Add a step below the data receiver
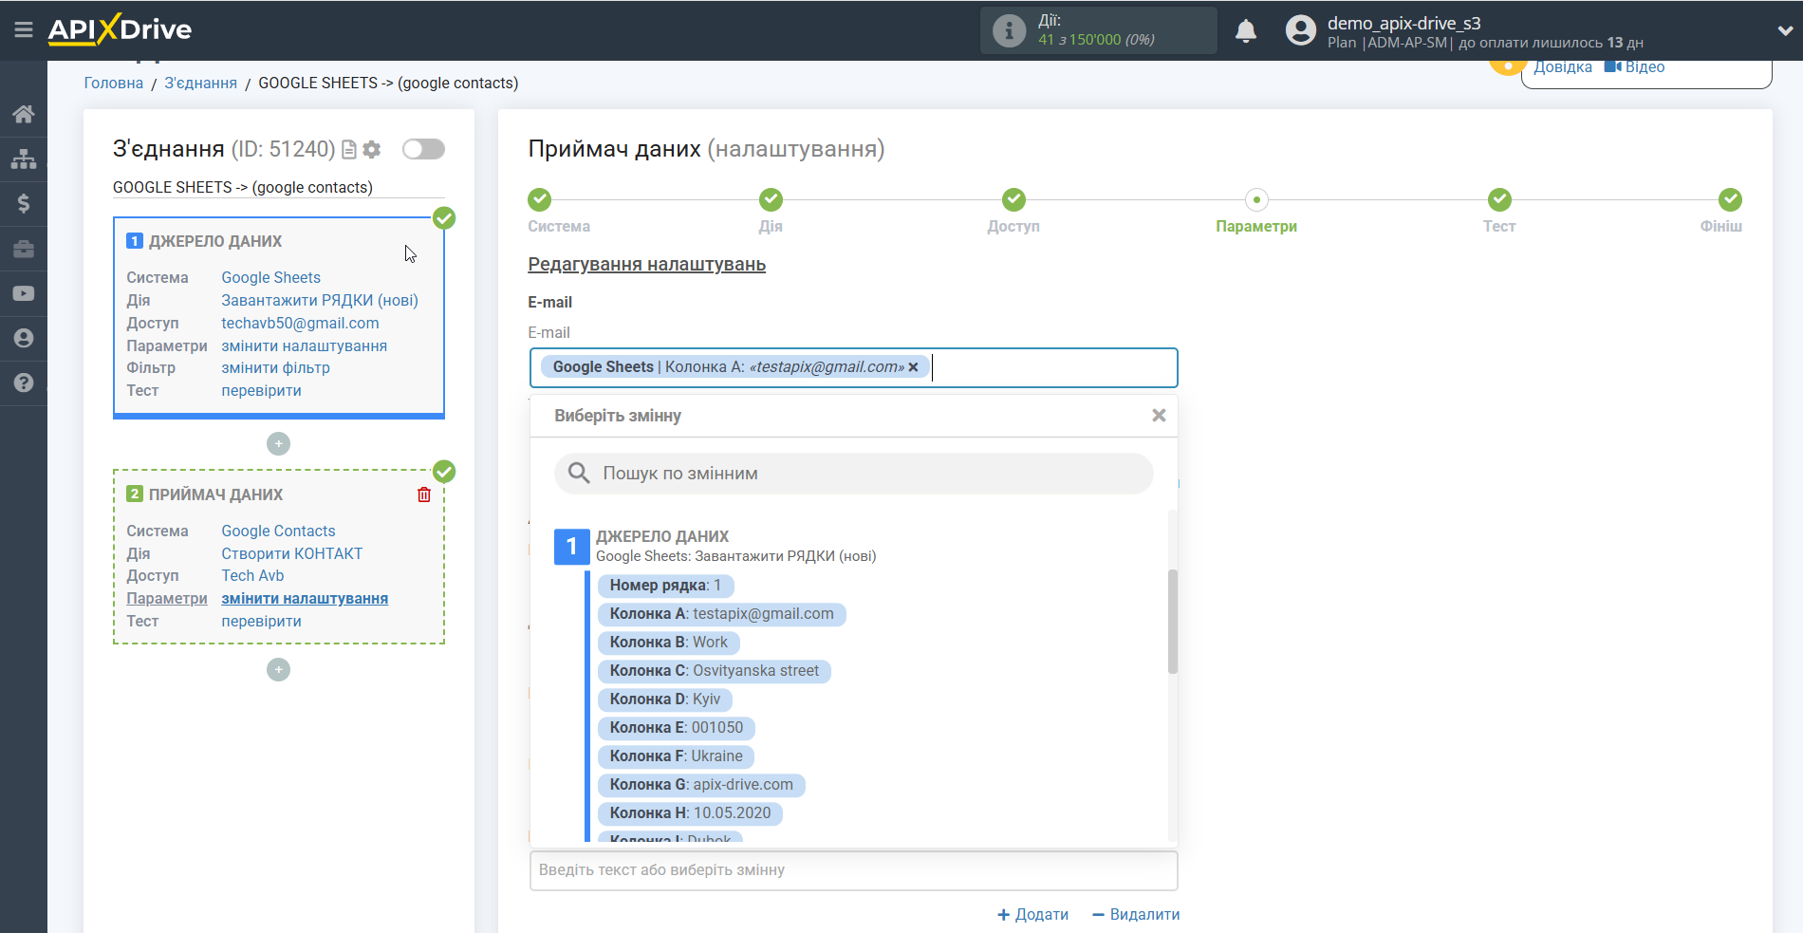 [278, 669]
